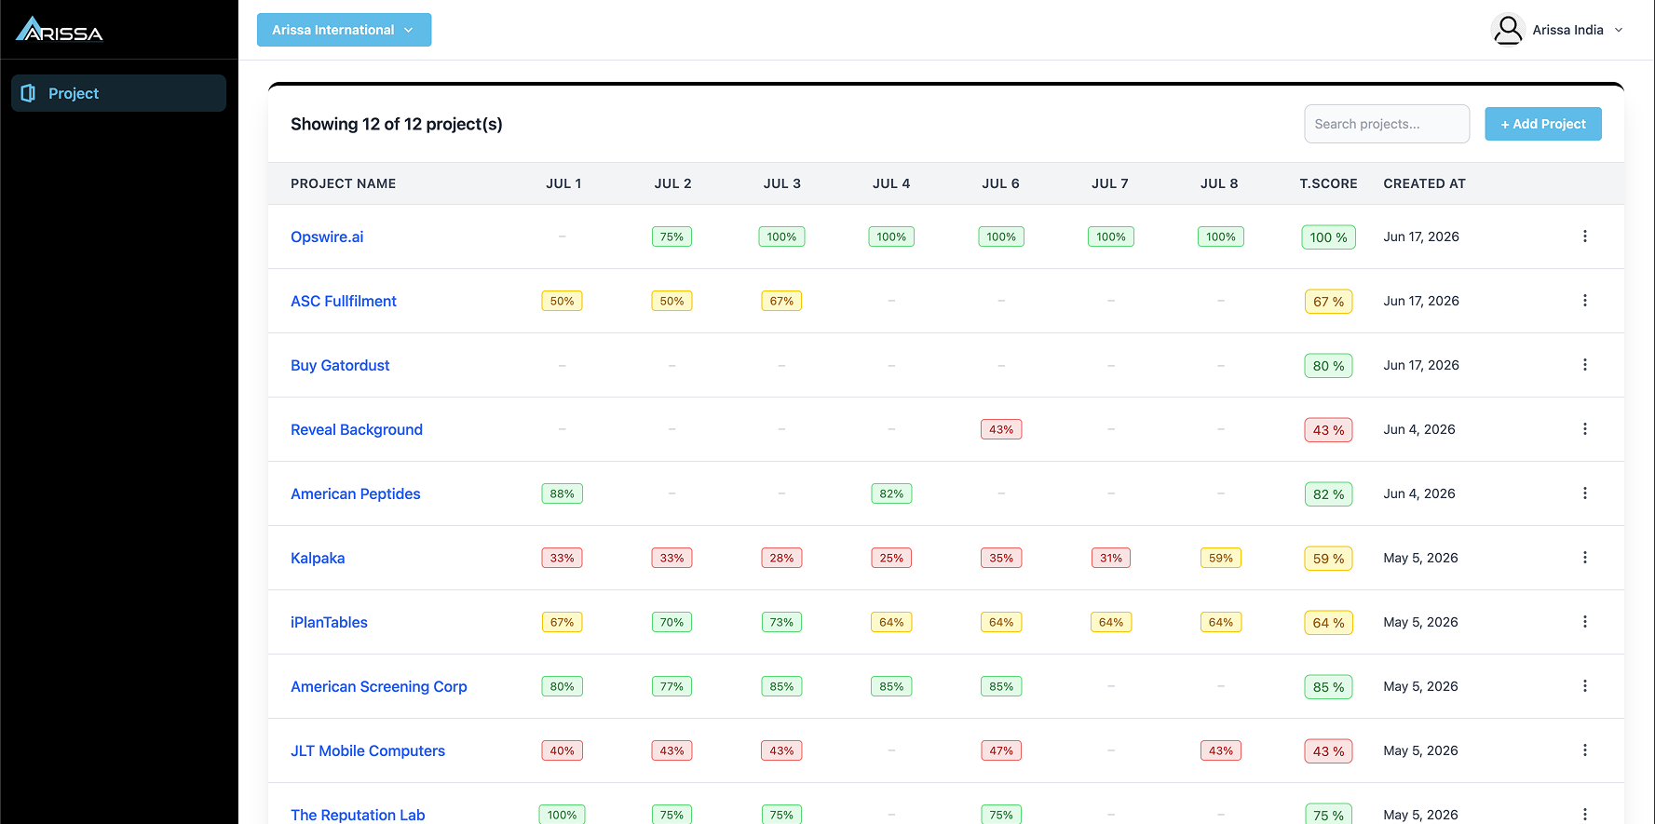The height and width of the screenshot is (824, 1655).
Task: Open the Kalpaka row actions menu
Action: click(x=1584, y=558)
